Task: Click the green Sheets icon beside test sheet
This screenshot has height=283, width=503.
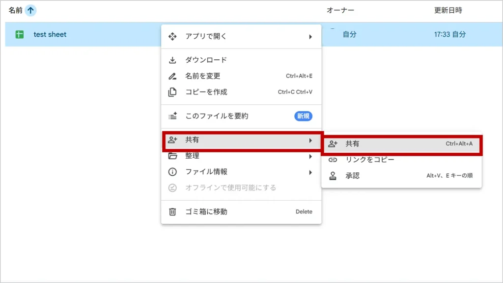Action: pos(20,35)
